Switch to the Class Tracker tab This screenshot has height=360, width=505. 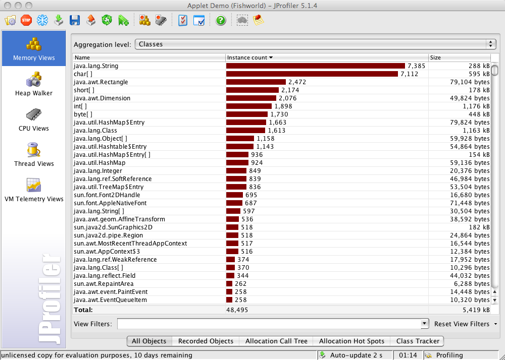[418, 341]
